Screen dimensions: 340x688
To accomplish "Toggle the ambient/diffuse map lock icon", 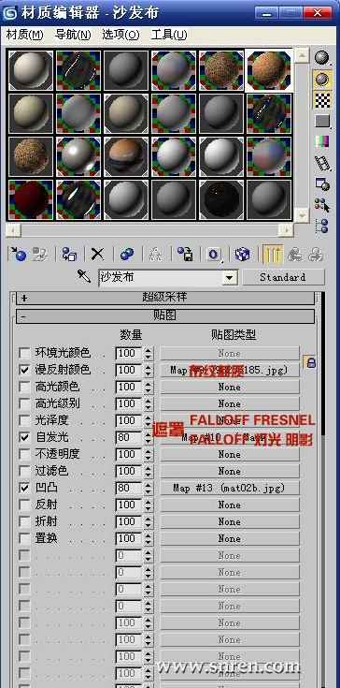I will [x=310, y=362].
